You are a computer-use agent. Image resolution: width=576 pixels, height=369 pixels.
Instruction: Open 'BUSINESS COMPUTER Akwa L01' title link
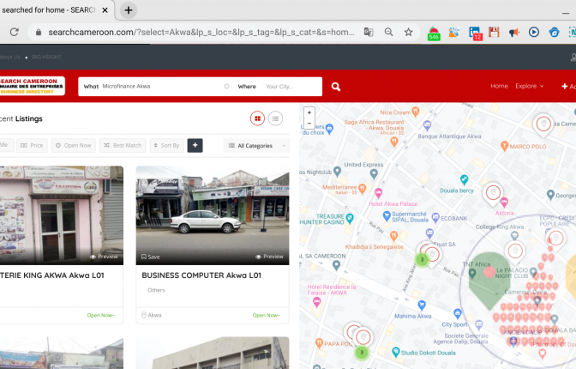point(201,275)
